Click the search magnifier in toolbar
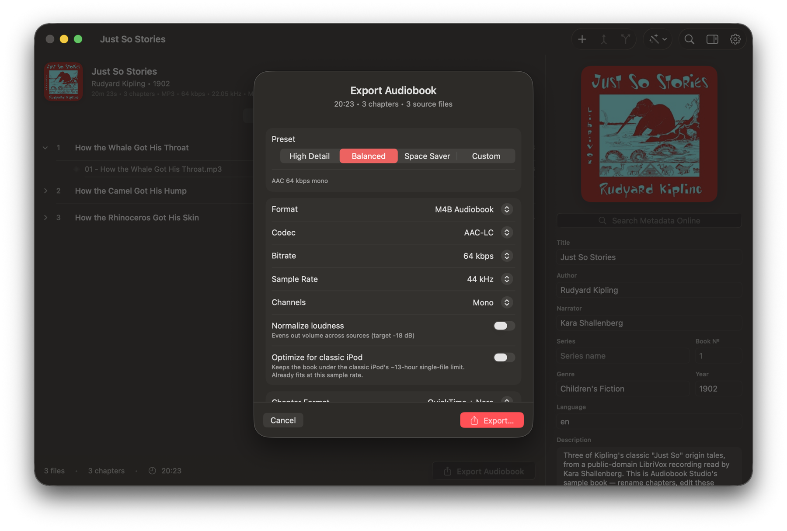This screenshot has width=787, height=531. (x=689, y=39)
